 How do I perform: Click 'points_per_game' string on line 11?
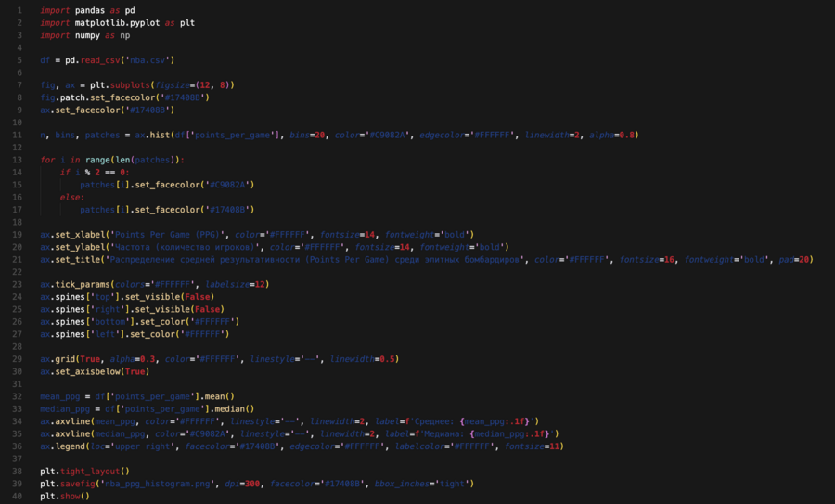tap(232, 135)
